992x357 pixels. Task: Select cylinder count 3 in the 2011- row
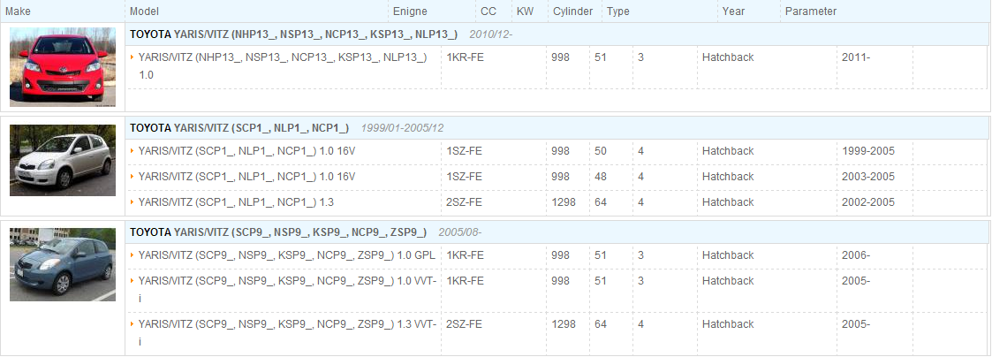[641, 57]
